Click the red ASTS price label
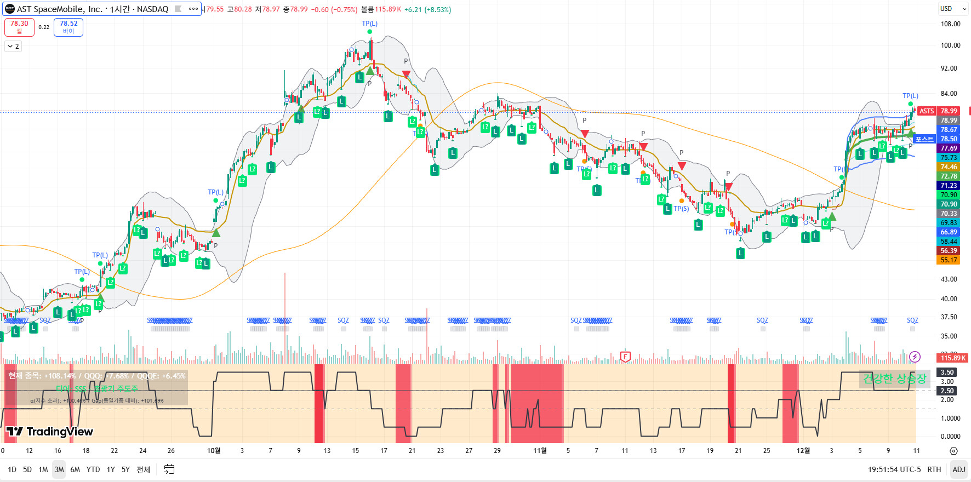 click(x=926, y=111)
